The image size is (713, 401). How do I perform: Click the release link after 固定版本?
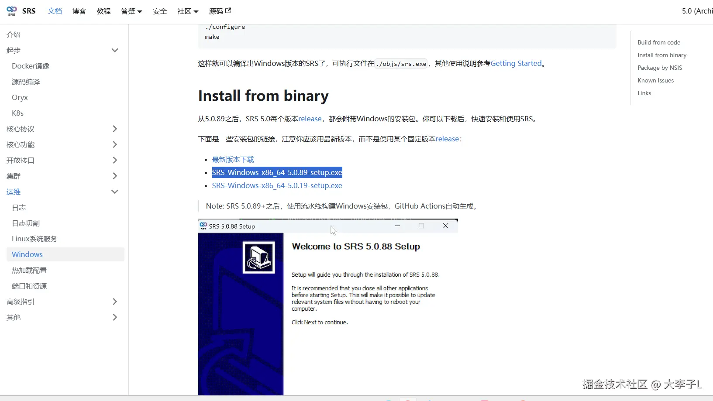coord(447,139)
